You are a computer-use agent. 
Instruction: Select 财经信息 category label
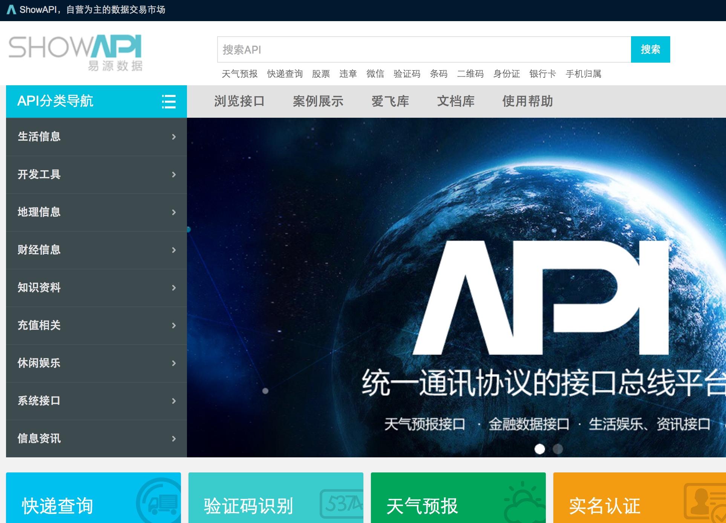[39, 250]
